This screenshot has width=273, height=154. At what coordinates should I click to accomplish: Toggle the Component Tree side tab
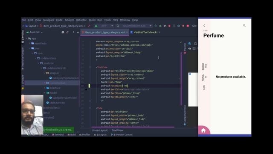pos(185,115)
